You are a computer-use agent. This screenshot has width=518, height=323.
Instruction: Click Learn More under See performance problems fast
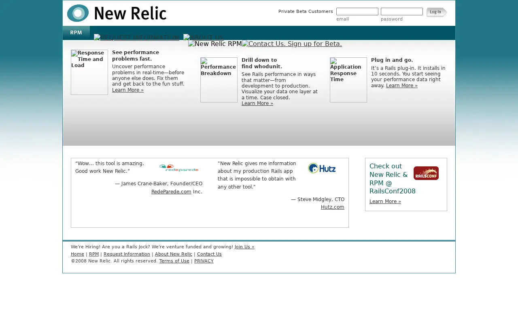(x=128, y=90)
